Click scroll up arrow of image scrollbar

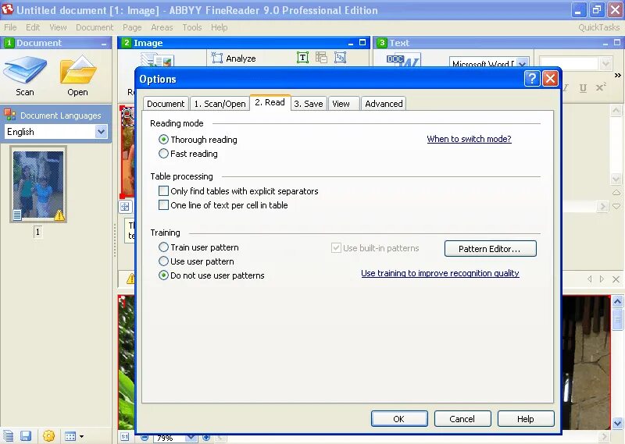point(617,301)
